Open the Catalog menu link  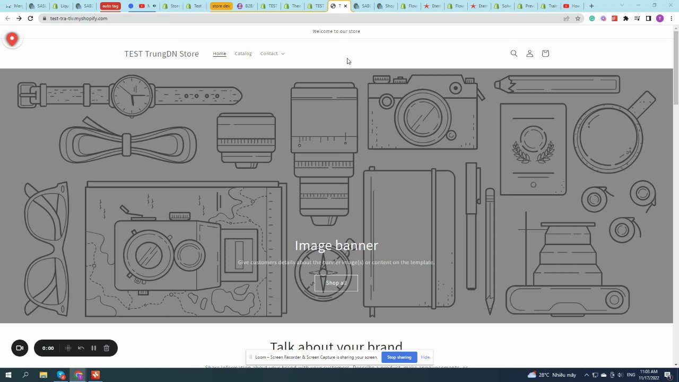coord(243,54)
